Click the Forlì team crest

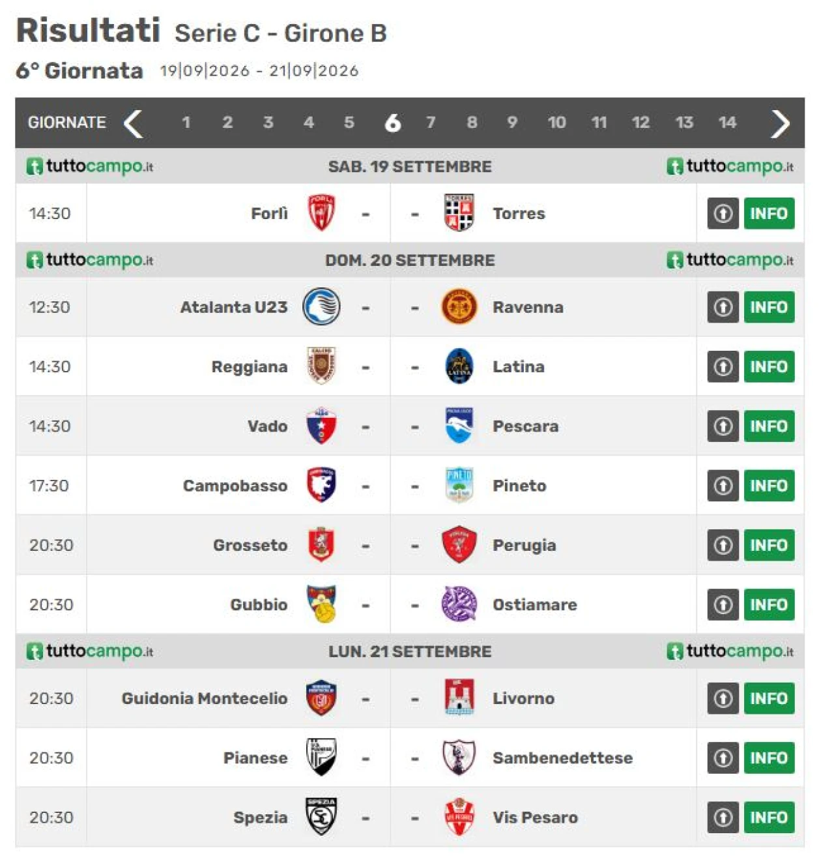(x=321, y=213)
